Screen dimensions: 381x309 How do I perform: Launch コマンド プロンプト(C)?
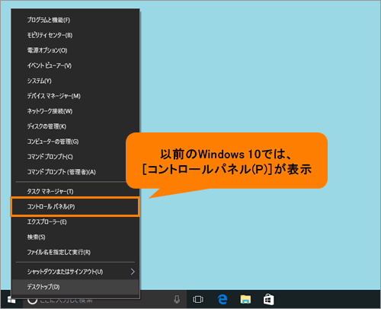click(75, 157)
